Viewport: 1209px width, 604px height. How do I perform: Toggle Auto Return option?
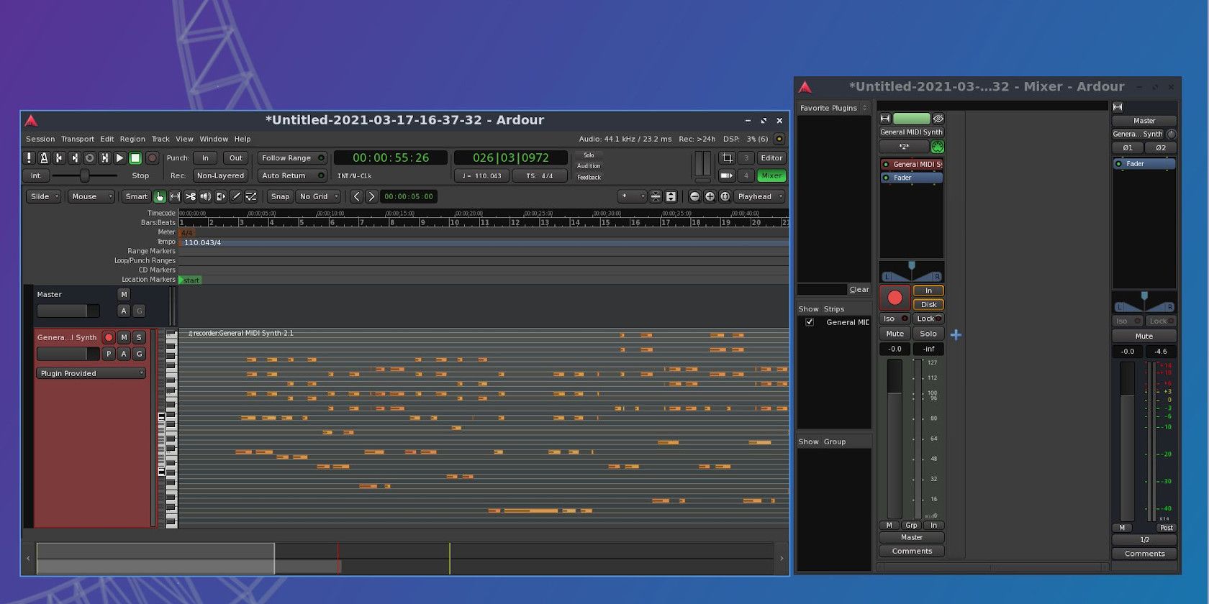pyautogui.click(x=292, y=175)
